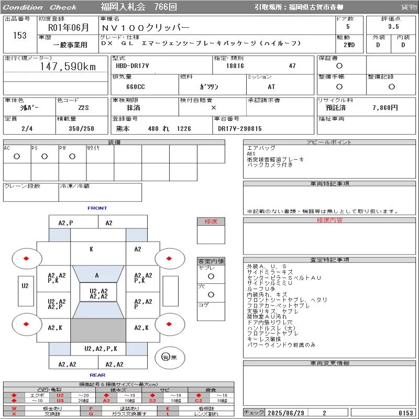This screenshot has width=419, height=419.
Task: Click the red U3 legend label
Action: click(x=60, y=401)
